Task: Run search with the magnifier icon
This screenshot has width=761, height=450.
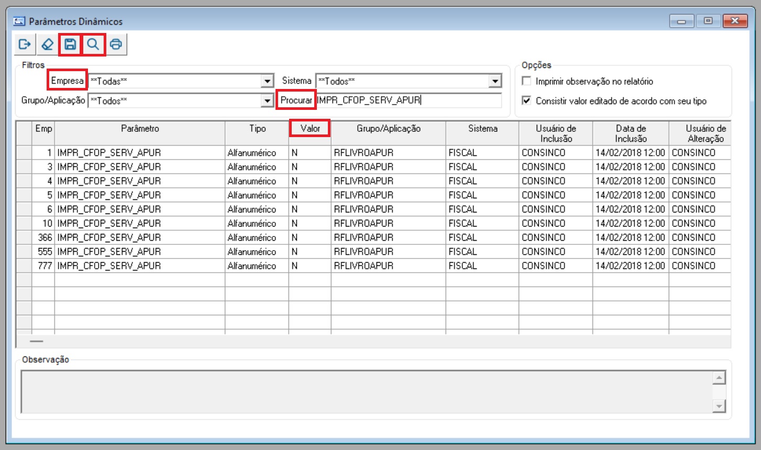Action: (93, 44)
